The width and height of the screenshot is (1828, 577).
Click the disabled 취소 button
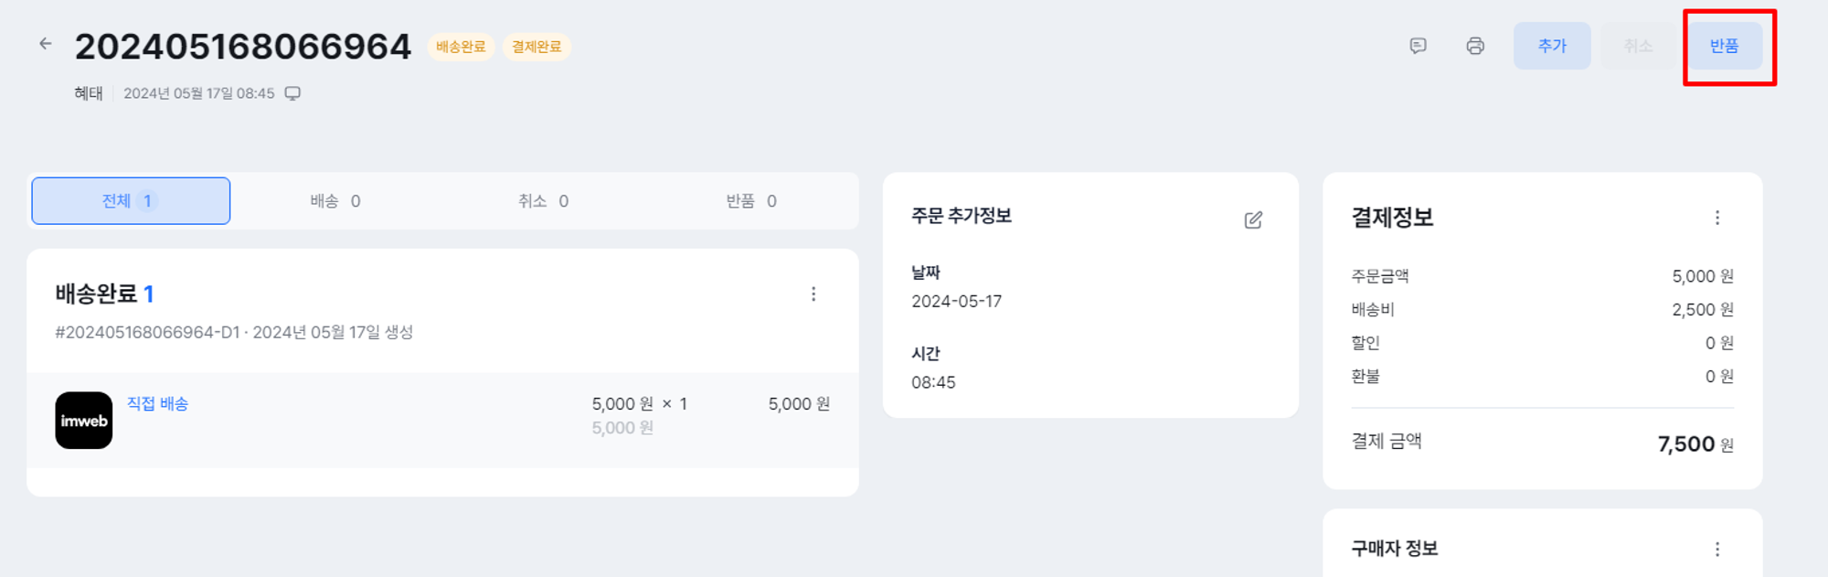[x=1638, y=46]
